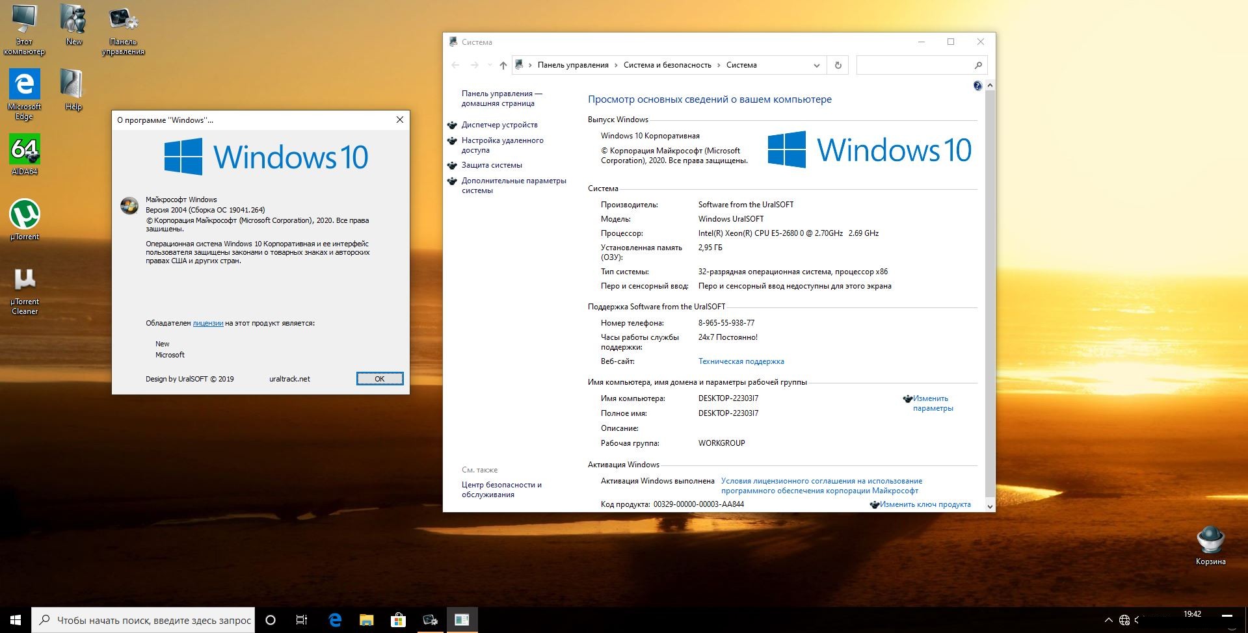Viewport: 1248px width, 633px height.
Task: Launch Edge from the taskbar
Action: 335,620
